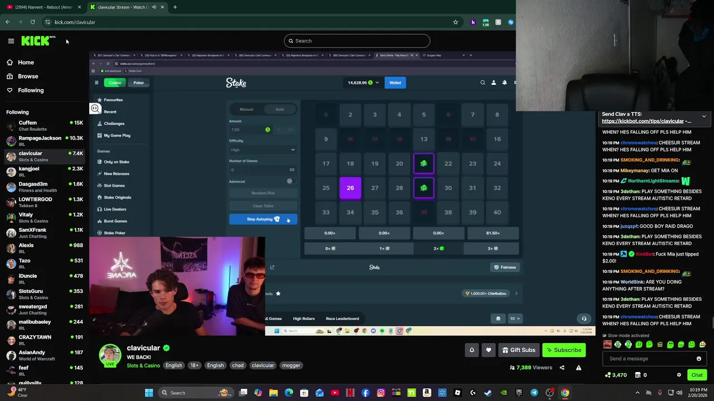Click the KICK logo

tap(38, 41)
